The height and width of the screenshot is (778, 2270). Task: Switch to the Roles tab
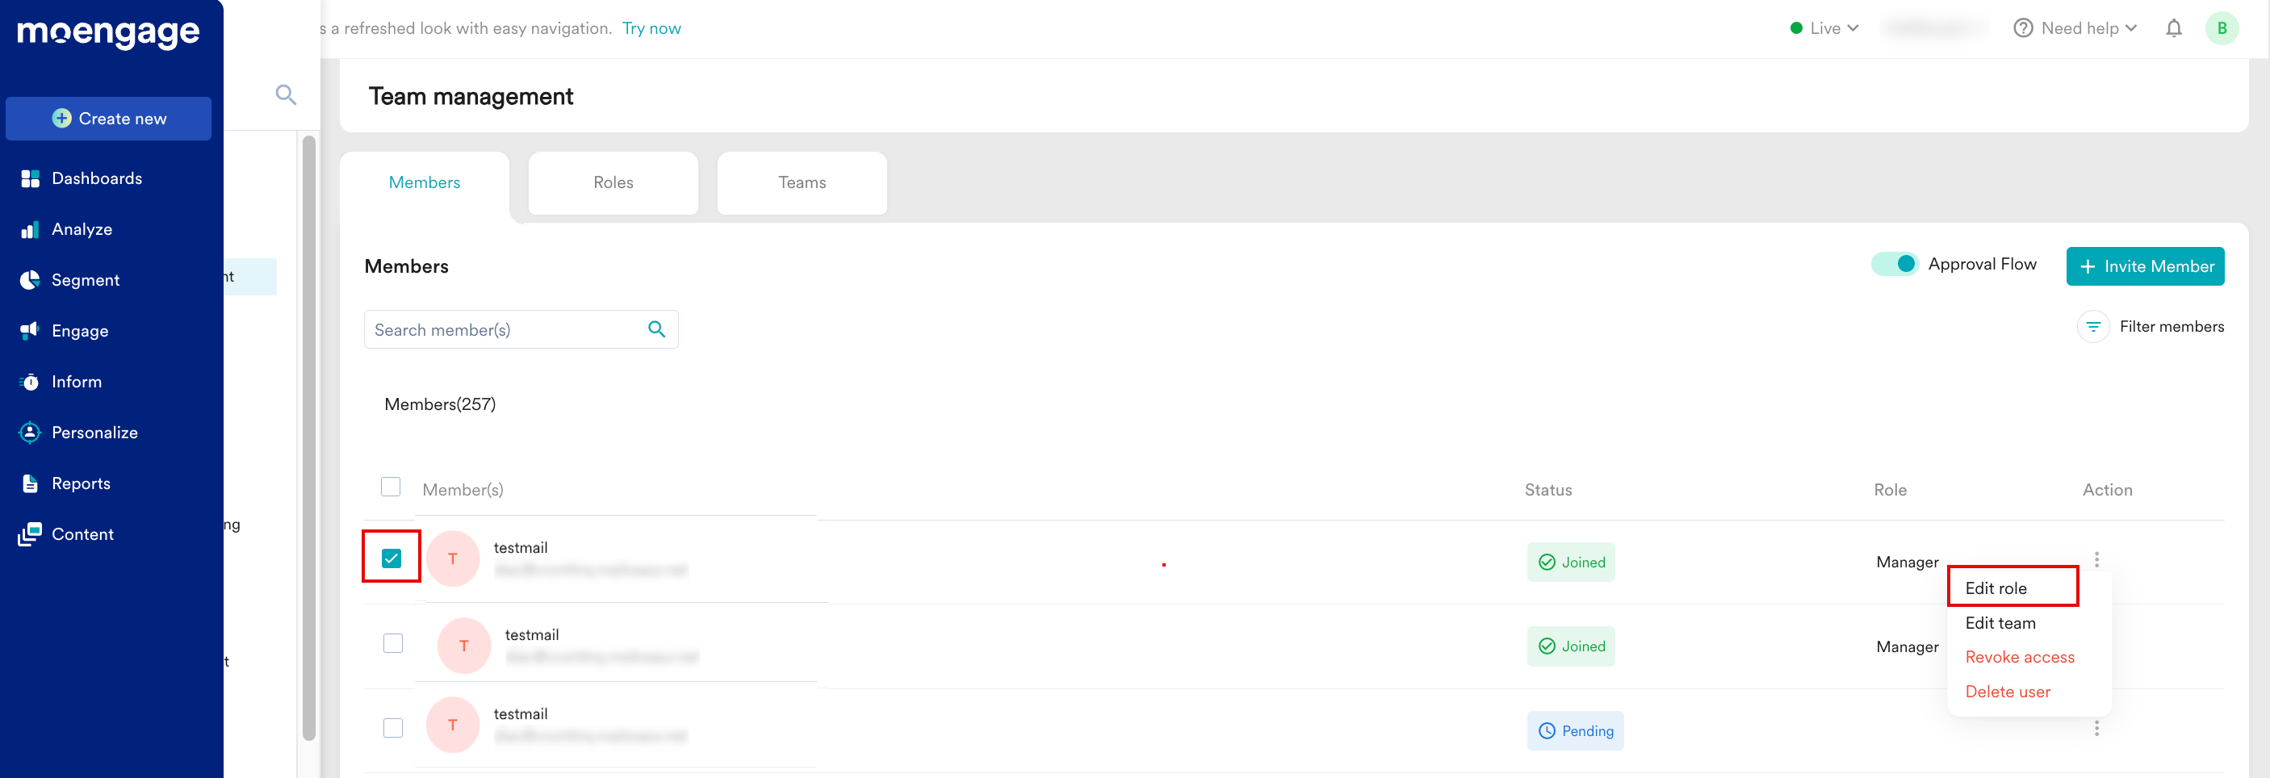click(613, 183)
